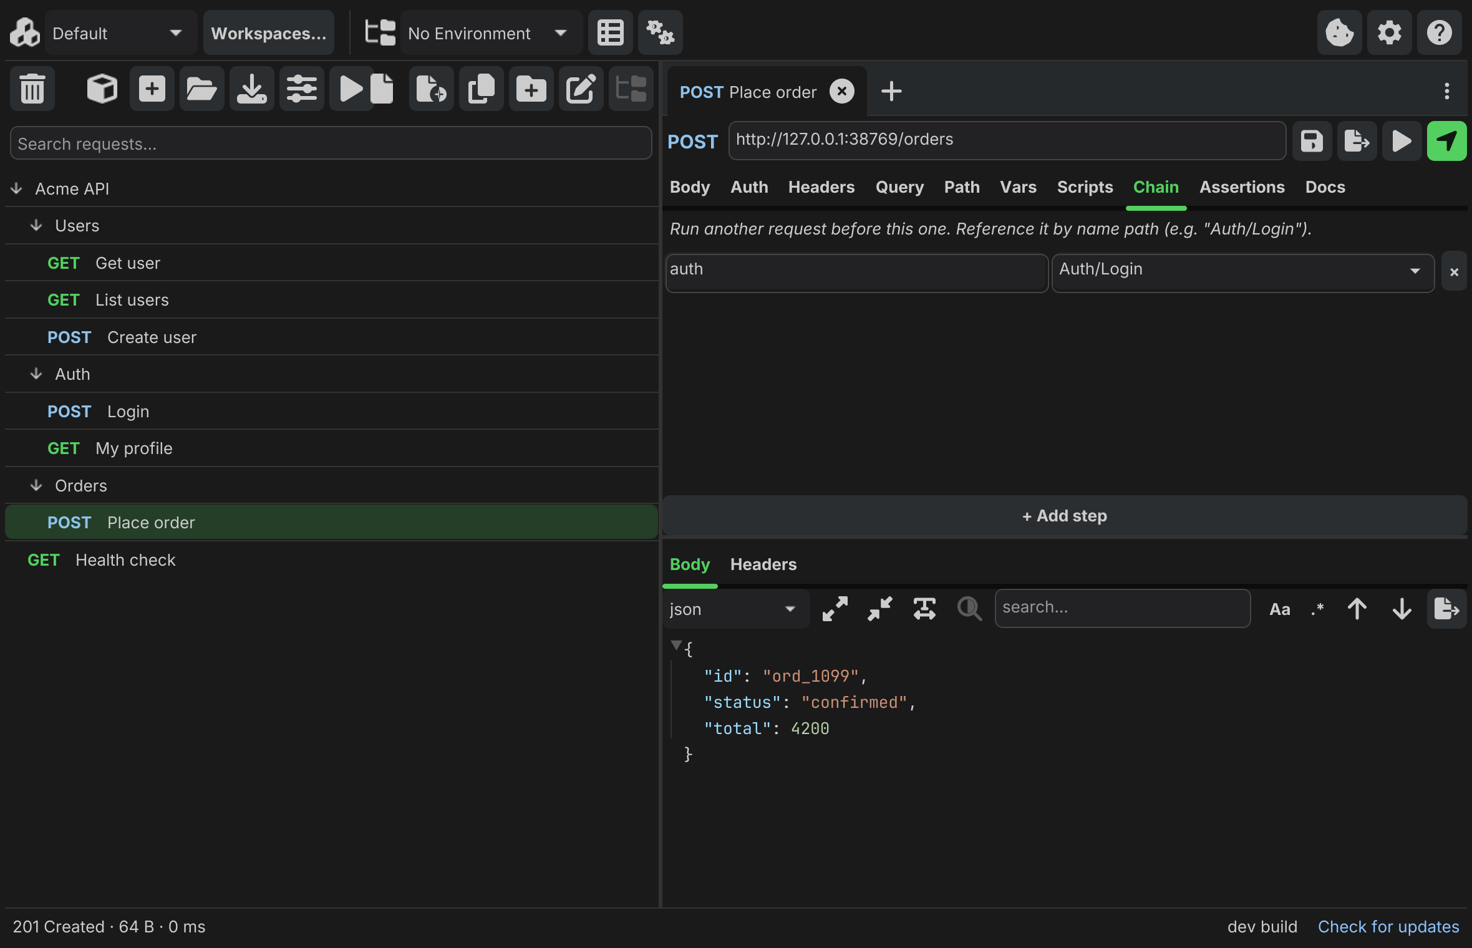Screen dimensions: 1472x948
Task: Click the new folder plus icon
Action: click(531, 89)
